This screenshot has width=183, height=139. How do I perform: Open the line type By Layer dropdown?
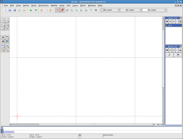pyautogui.click(x=154, y=10)
